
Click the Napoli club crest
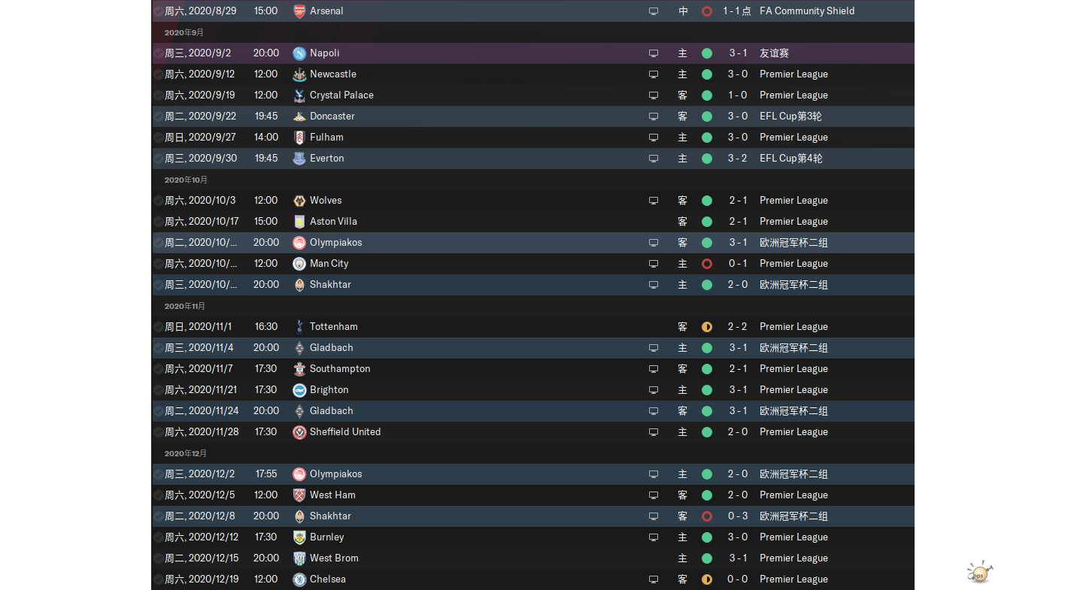[299, 53]
